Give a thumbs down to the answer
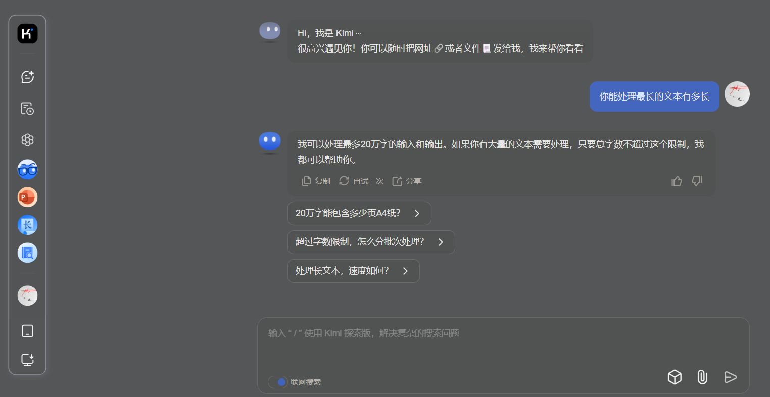770x397 pixels. tap(697, 181)
